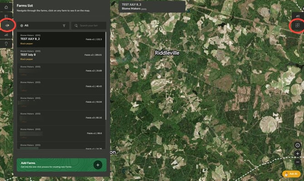This screenshot has height=181, width=304.
Task: Open the Ask AI assistant button
Action: [291, 174]
